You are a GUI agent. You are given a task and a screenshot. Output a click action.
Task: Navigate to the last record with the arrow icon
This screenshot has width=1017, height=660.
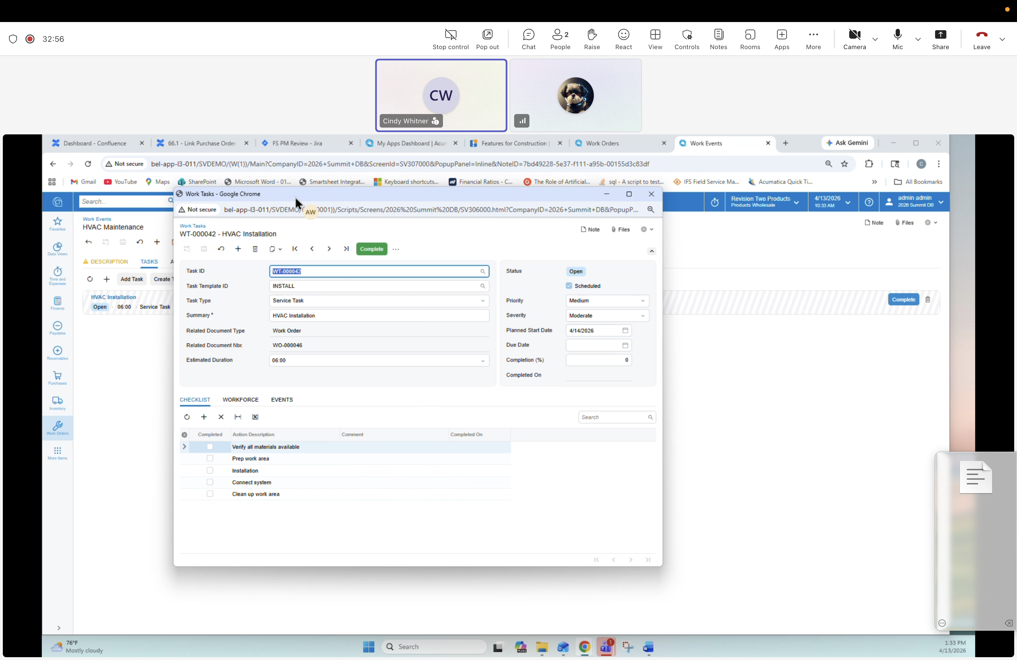346,249
